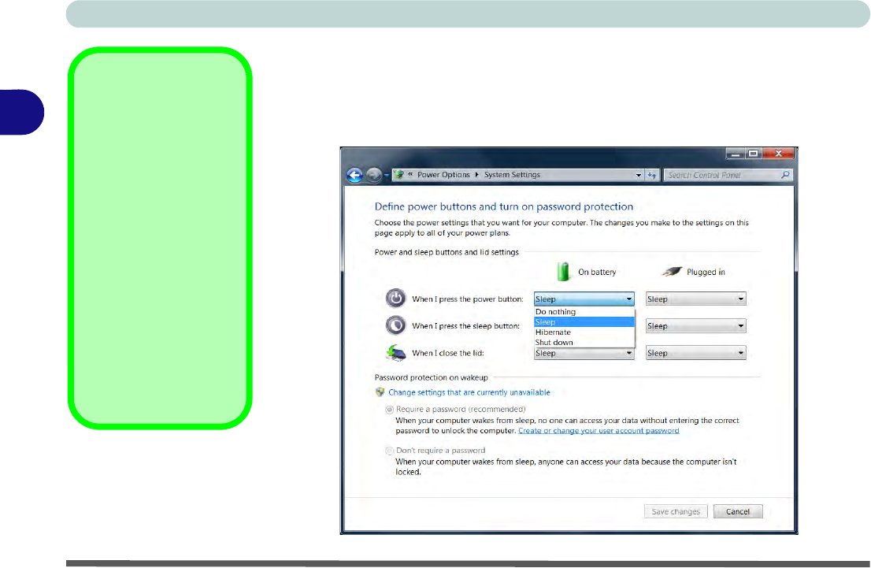The width and height of the screenshot is (871, 568).
Task: Click the 'On battery' column heading
Action: (597, 272)
